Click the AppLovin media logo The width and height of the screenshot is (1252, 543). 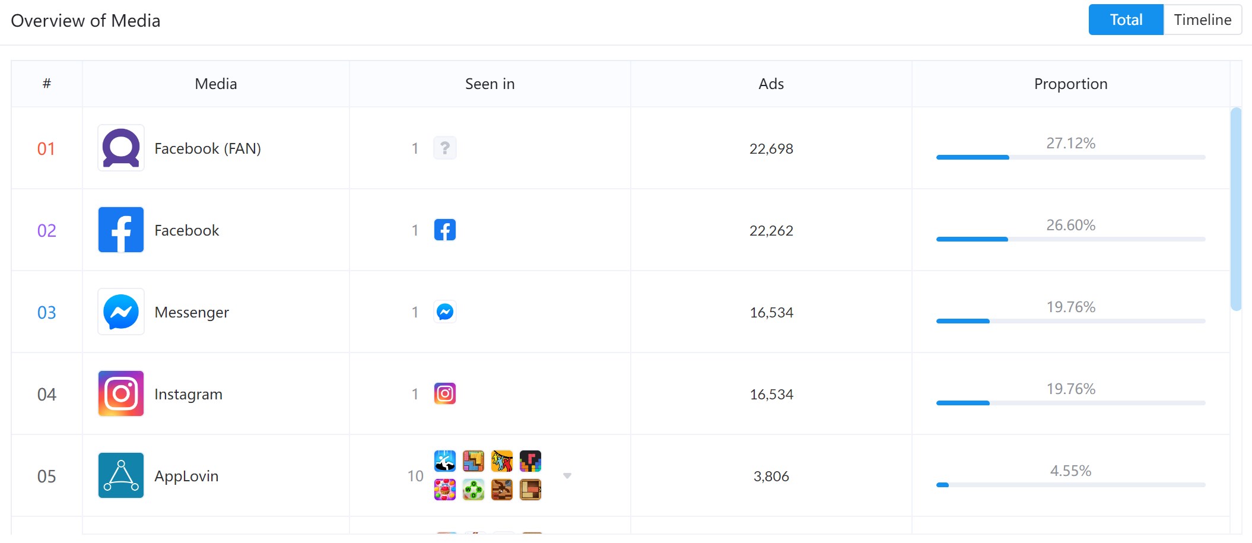coord(121,475)
